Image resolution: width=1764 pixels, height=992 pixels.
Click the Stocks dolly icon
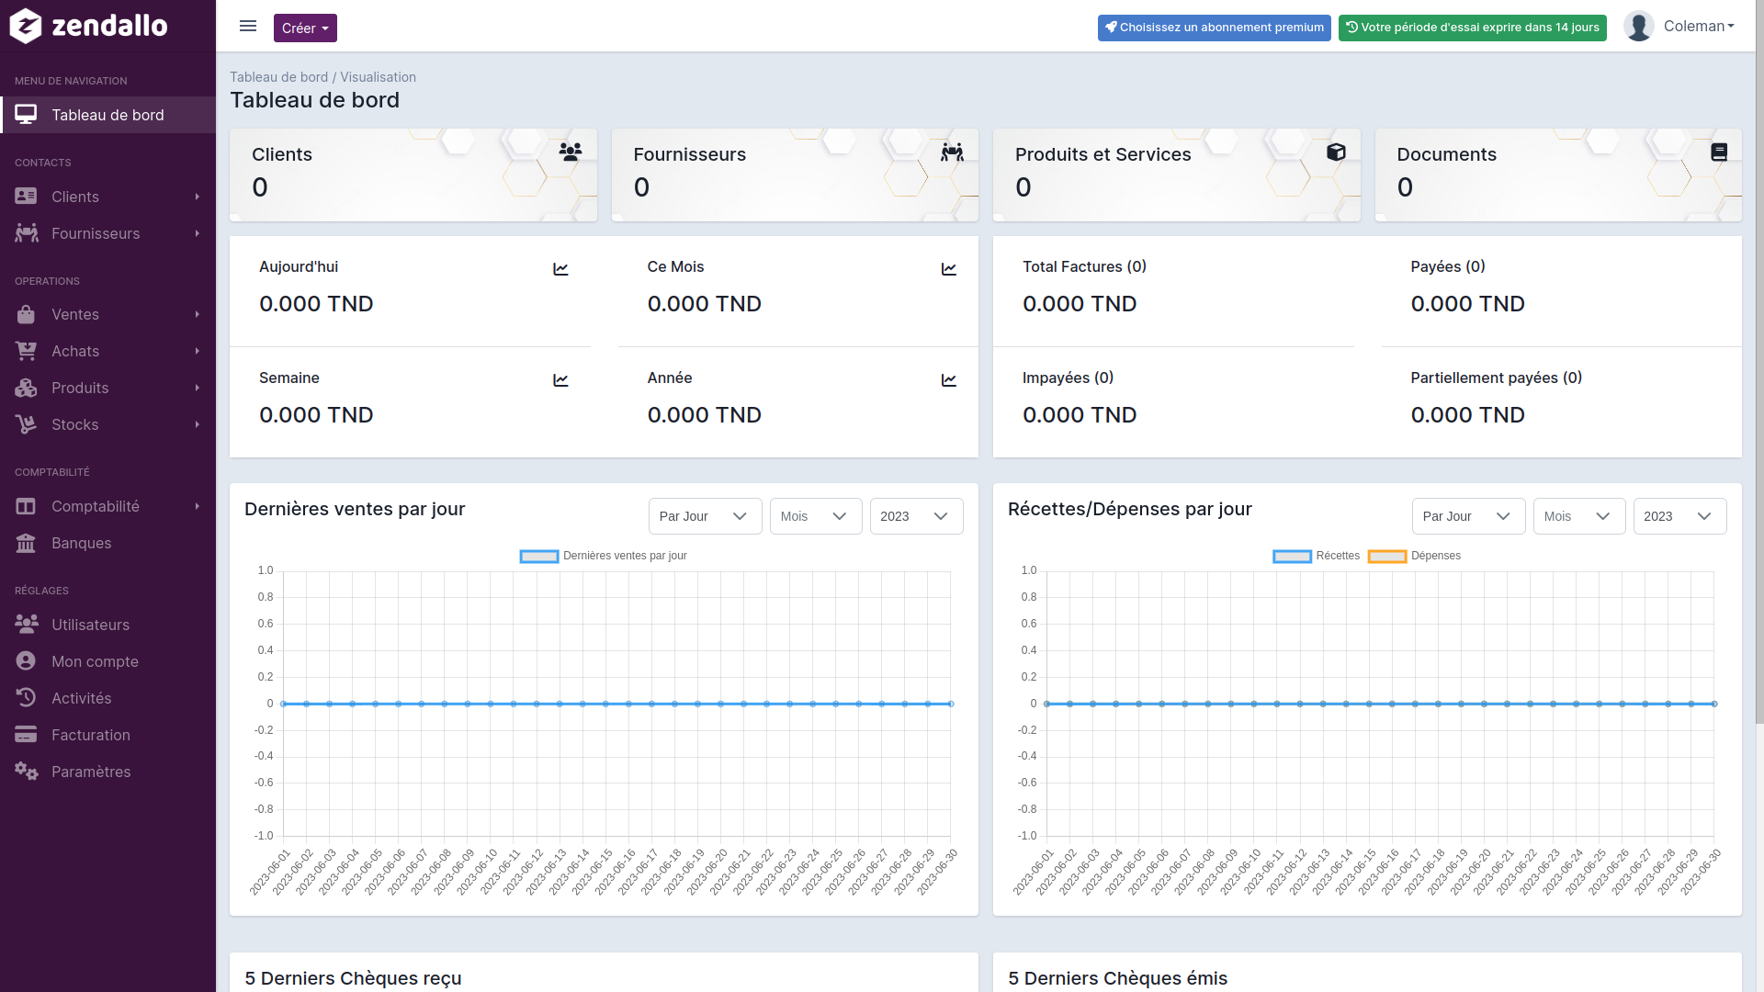click(26, 424)
